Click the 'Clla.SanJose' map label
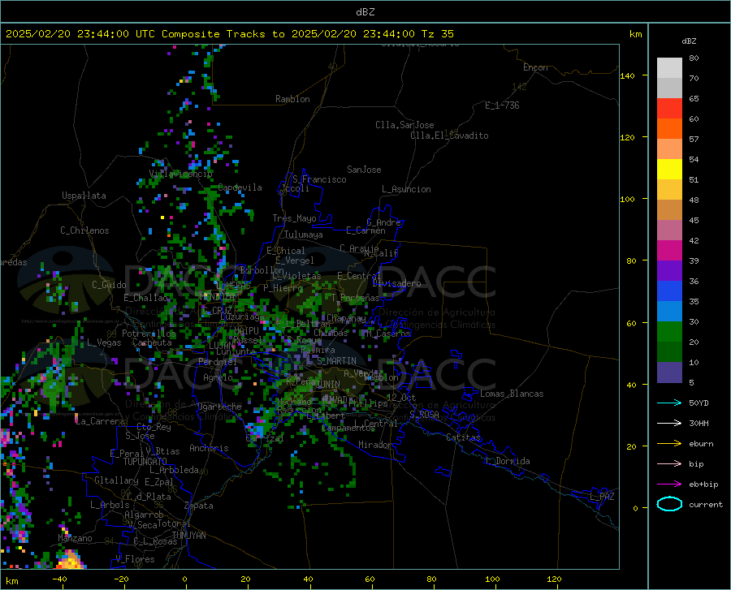 pos(404,125)
